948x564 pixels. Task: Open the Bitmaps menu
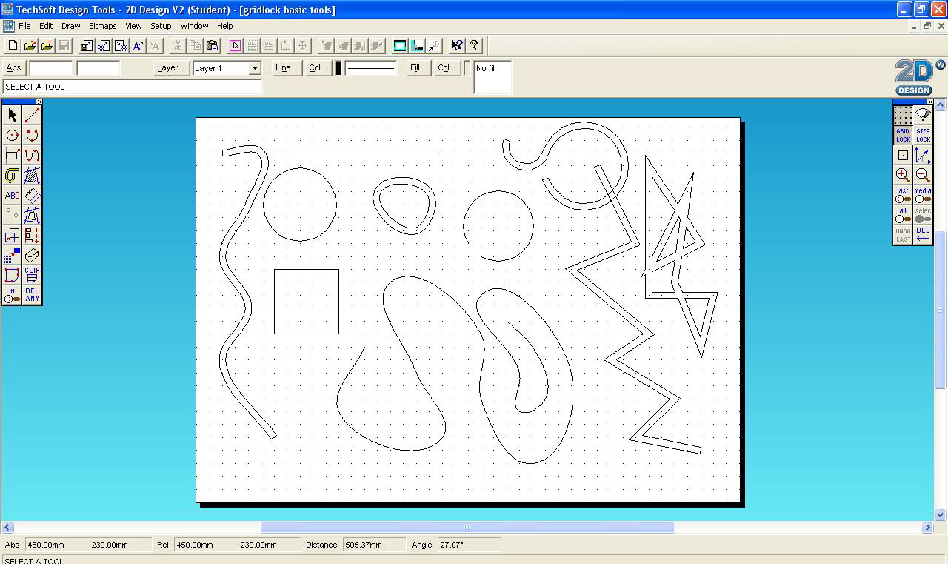pyautogui.click(x=102, y=26)
